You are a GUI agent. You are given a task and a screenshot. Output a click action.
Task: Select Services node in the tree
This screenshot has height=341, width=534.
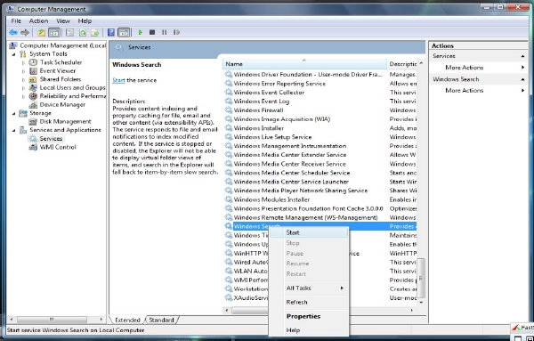tap(51, 139)
